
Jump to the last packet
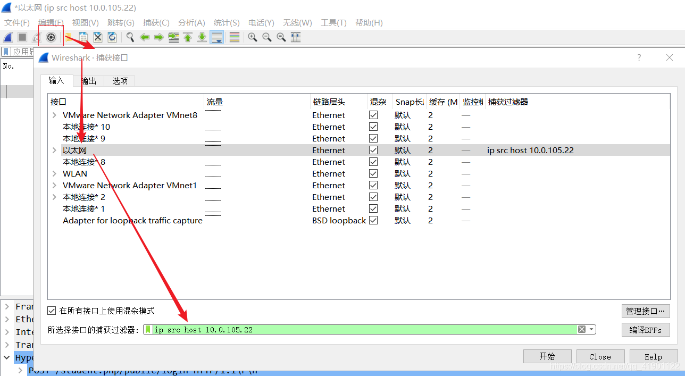coord(202,37)
